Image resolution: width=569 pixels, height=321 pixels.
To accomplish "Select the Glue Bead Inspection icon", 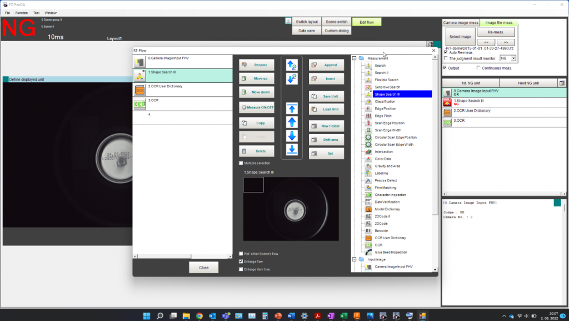I will coord(369,252).
